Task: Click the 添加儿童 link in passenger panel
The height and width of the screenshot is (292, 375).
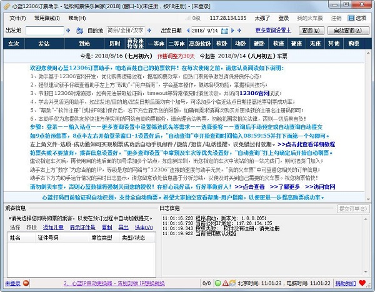Action: tap(53, 228)
